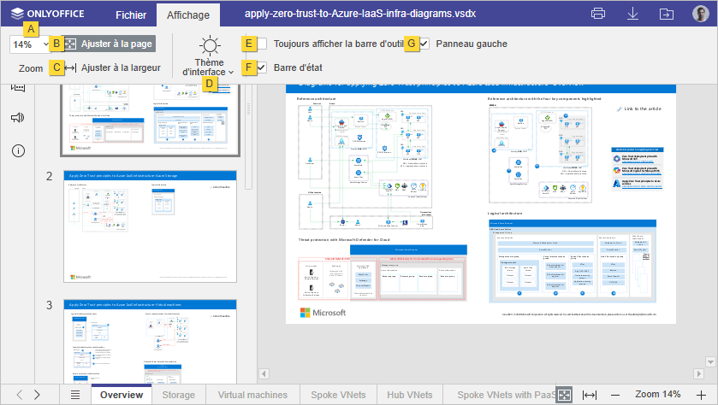This screenshot has height=405, width=718.
Task: Click Ajuster à la page button
Action: click(x=109, y=44)
